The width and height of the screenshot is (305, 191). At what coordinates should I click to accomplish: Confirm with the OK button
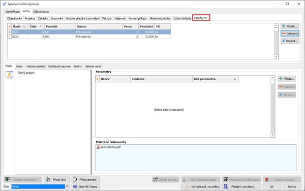(x=272, y=186)
